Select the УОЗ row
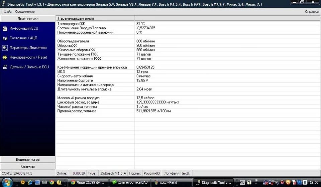 [188, 72]
